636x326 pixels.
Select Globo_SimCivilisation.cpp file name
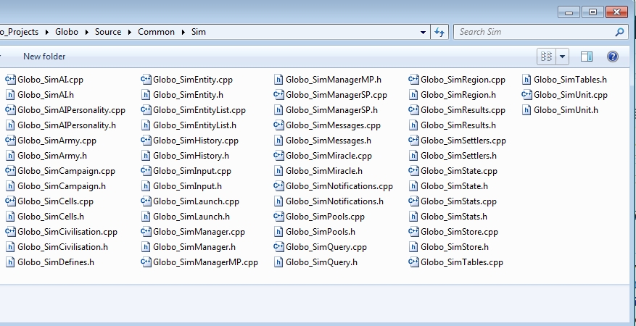point(67,232)
